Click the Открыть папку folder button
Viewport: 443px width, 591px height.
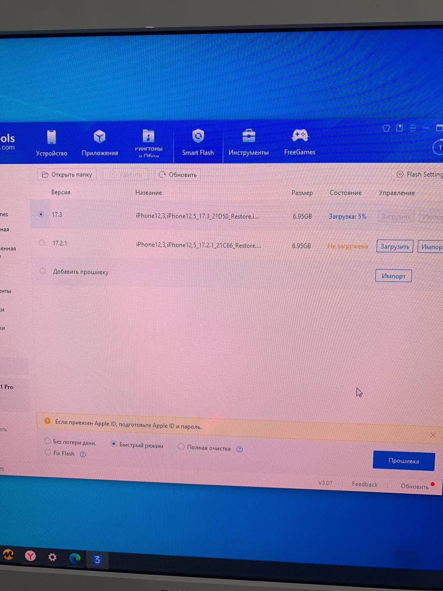click(x=67, y=175)
